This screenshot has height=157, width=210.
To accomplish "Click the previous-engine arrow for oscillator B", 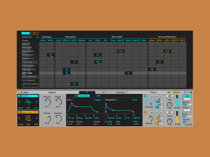I will [19, 118].
